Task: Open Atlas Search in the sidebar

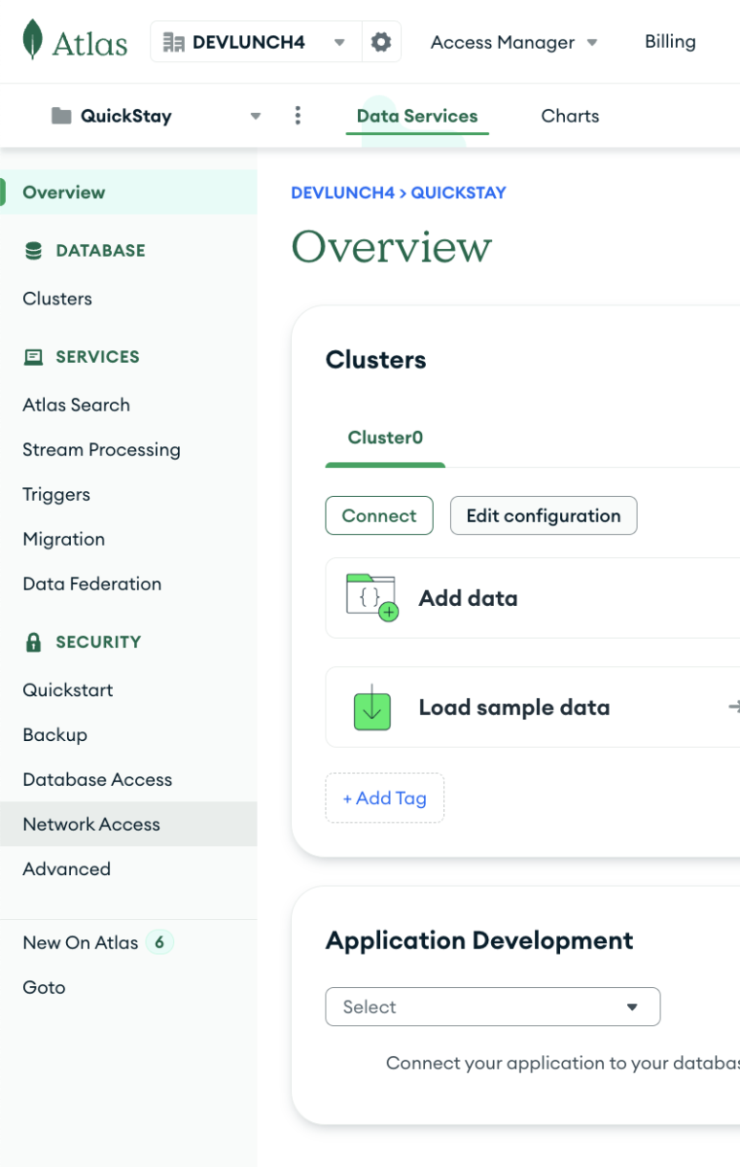Action: coord(128,405)
